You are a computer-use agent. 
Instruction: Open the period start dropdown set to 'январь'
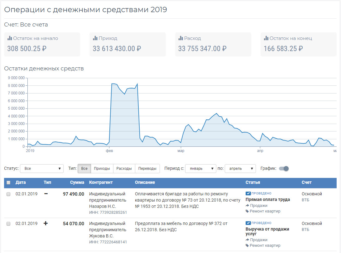(201, 169)
